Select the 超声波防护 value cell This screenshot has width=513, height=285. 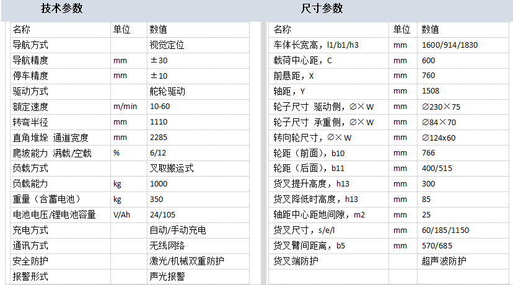tap(463, 261)
